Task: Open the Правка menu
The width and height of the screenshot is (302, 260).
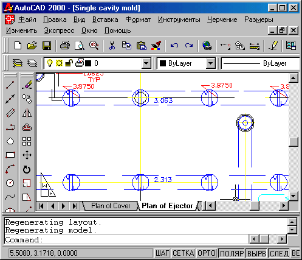Action: 55,19
